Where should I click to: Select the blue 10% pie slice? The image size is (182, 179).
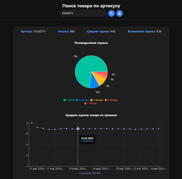point(94,83)
